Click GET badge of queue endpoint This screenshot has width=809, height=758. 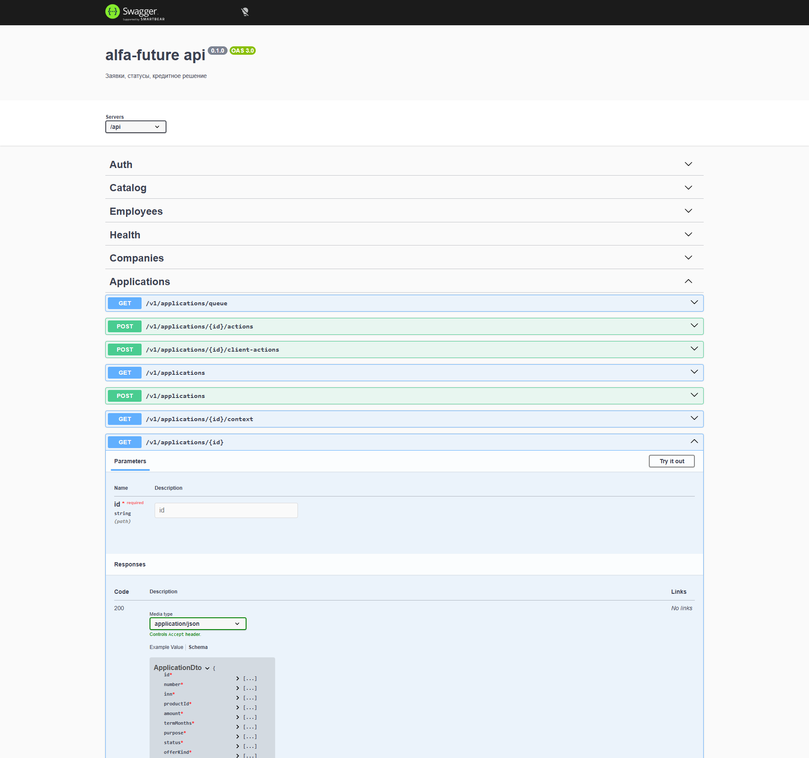click(125, 303)
